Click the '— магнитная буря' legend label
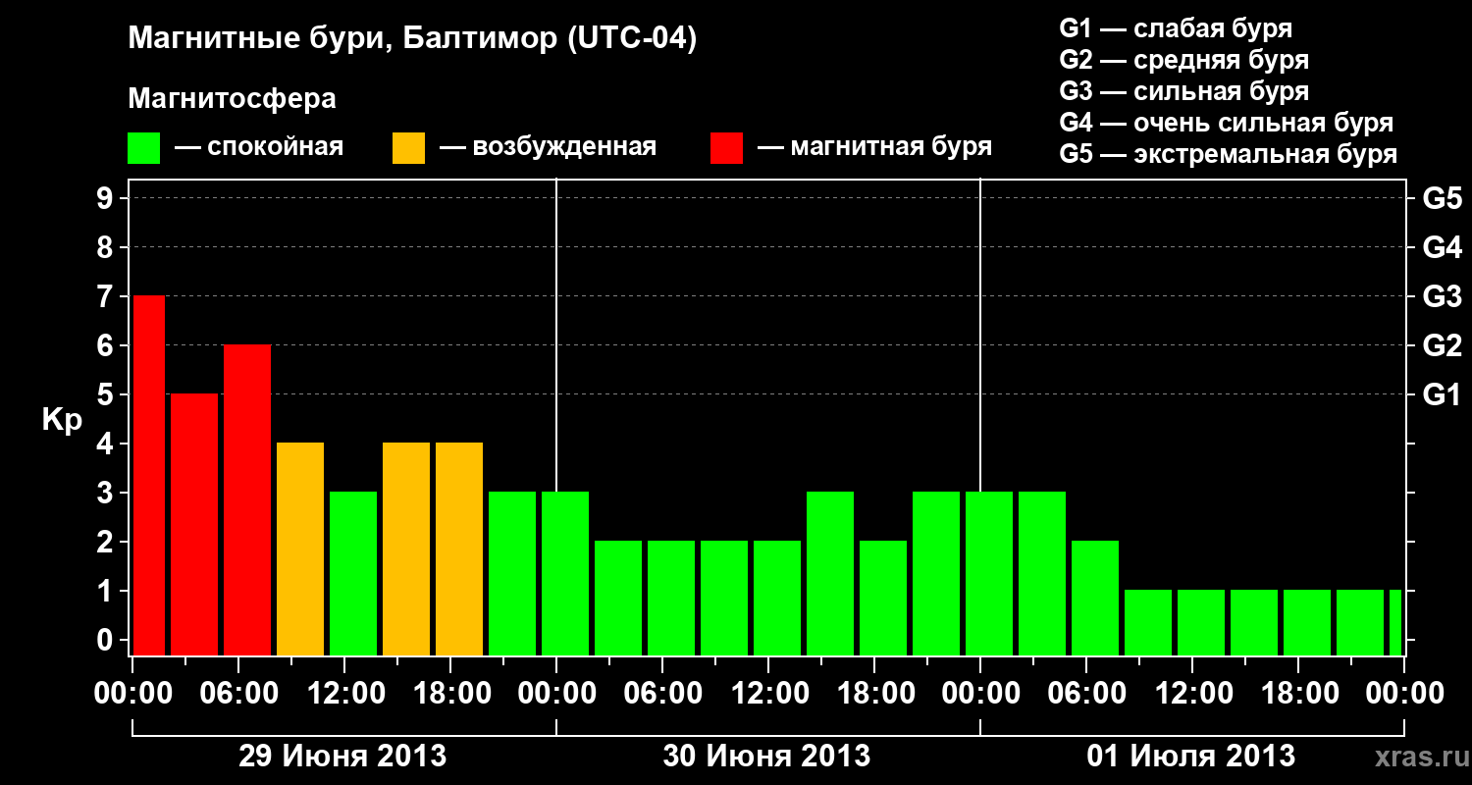Viewport: 1472px width, 785px height. [x=875, y=148]
